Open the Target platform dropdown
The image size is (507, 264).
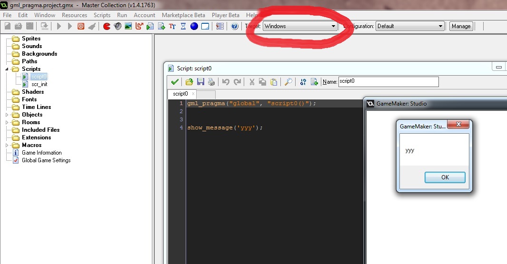300,26
